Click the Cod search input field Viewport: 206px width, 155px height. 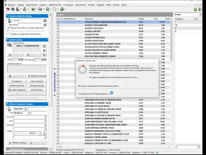(30, 20)
